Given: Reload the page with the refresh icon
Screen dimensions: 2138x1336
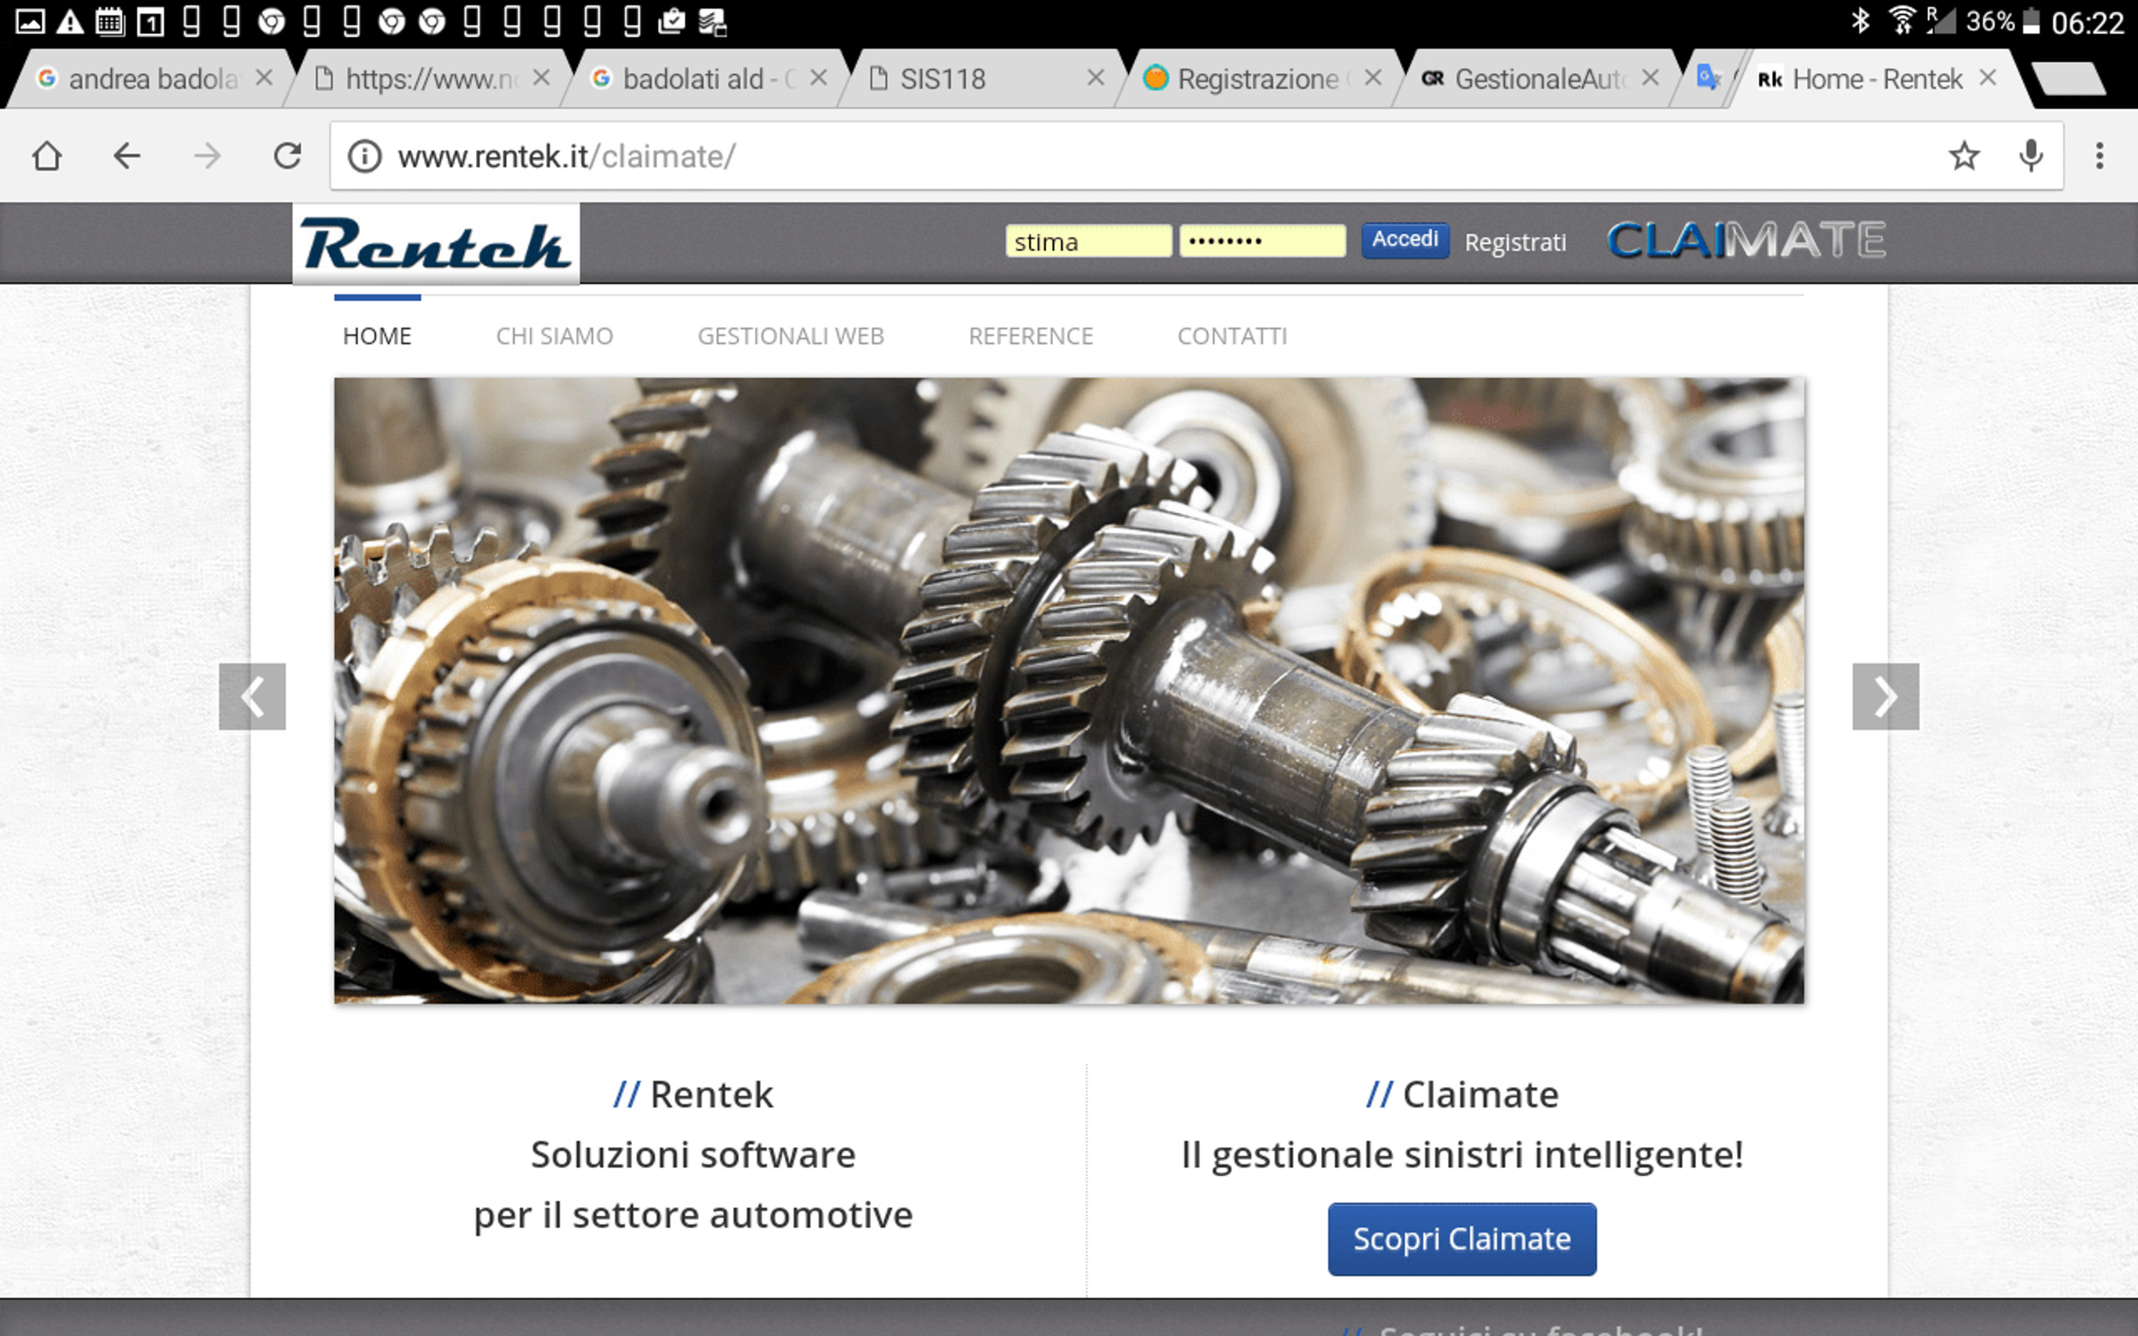Looking at the screenshot, I should coord(287,156).
